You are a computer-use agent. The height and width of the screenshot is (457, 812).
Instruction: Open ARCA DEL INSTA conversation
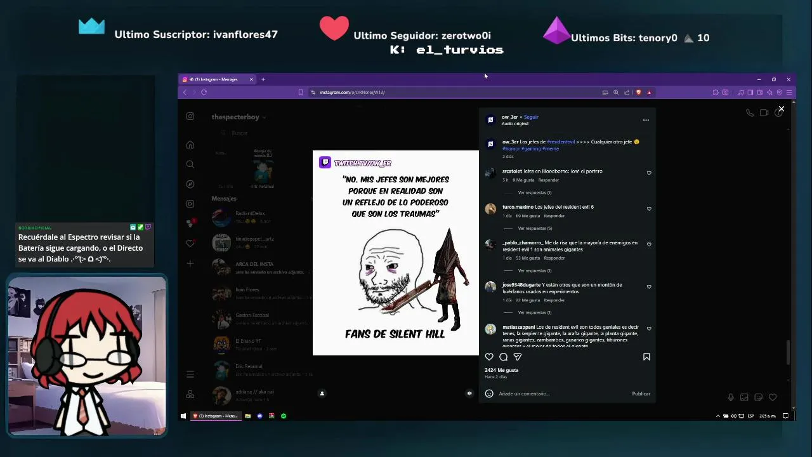coord(260,267)
